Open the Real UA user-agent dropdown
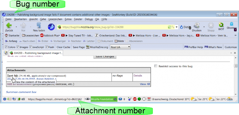Screen dimensions: 239x115 point(120,47)
